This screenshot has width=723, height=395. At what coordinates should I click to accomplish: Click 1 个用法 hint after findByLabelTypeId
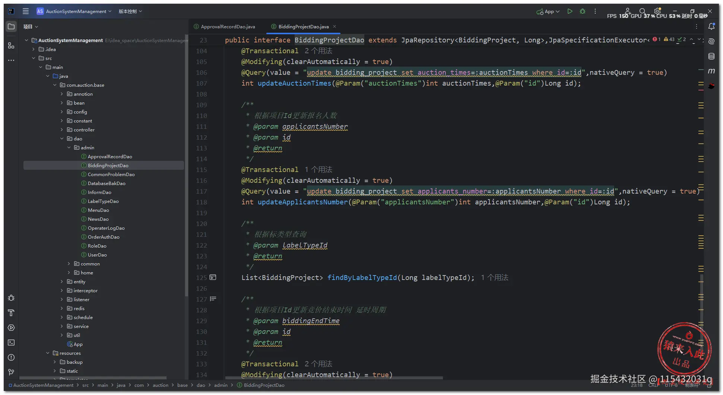coord(494,277)
